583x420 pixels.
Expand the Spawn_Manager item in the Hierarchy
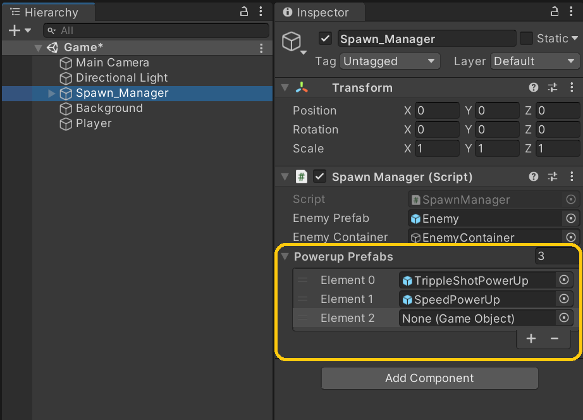click(x=51, y=92)
